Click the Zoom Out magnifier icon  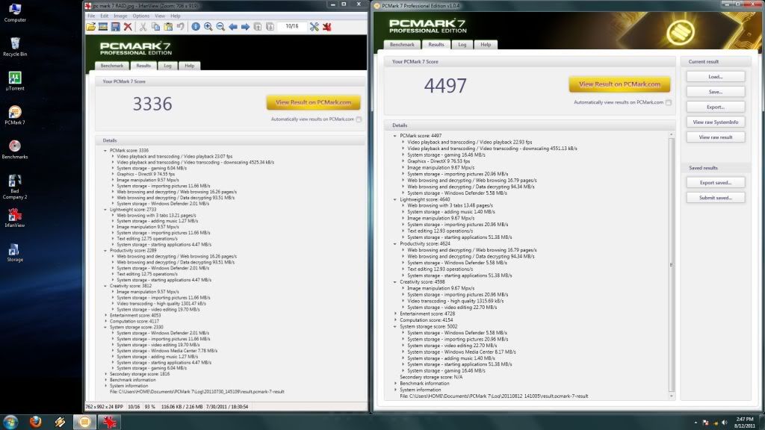(220, 27)
